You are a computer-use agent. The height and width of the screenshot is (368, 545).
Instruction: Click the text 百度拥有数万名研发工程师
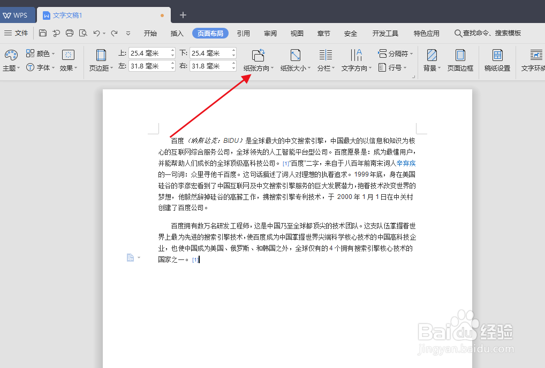click(210, 226)
